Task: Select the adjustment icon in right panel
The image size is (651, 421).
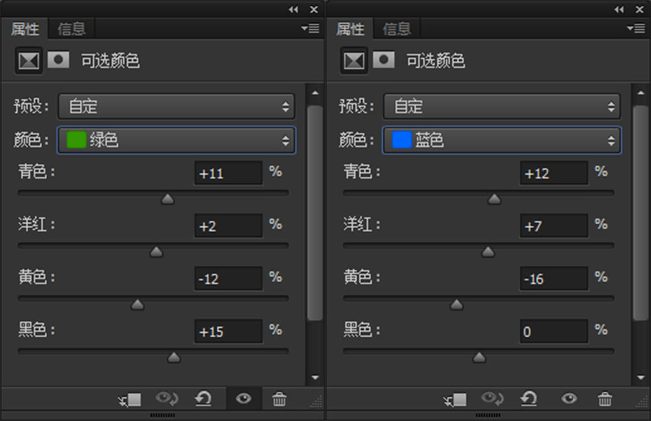Action: pyautogui.click(x=354, y=61)
